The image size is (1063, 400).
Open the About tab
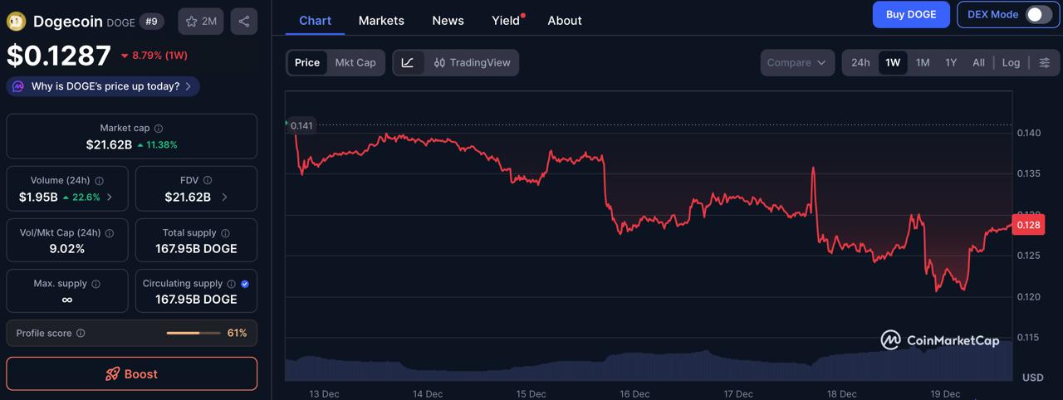coord(565,20)
